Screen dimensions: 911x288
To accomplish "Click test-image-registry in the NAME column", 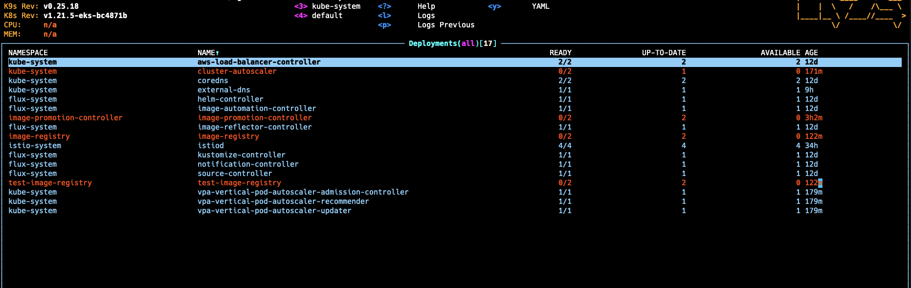I will point(239,183).
